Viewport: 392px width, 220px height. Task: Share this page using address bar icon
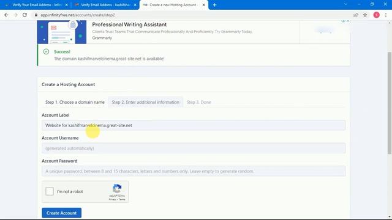tap(355, 15)
